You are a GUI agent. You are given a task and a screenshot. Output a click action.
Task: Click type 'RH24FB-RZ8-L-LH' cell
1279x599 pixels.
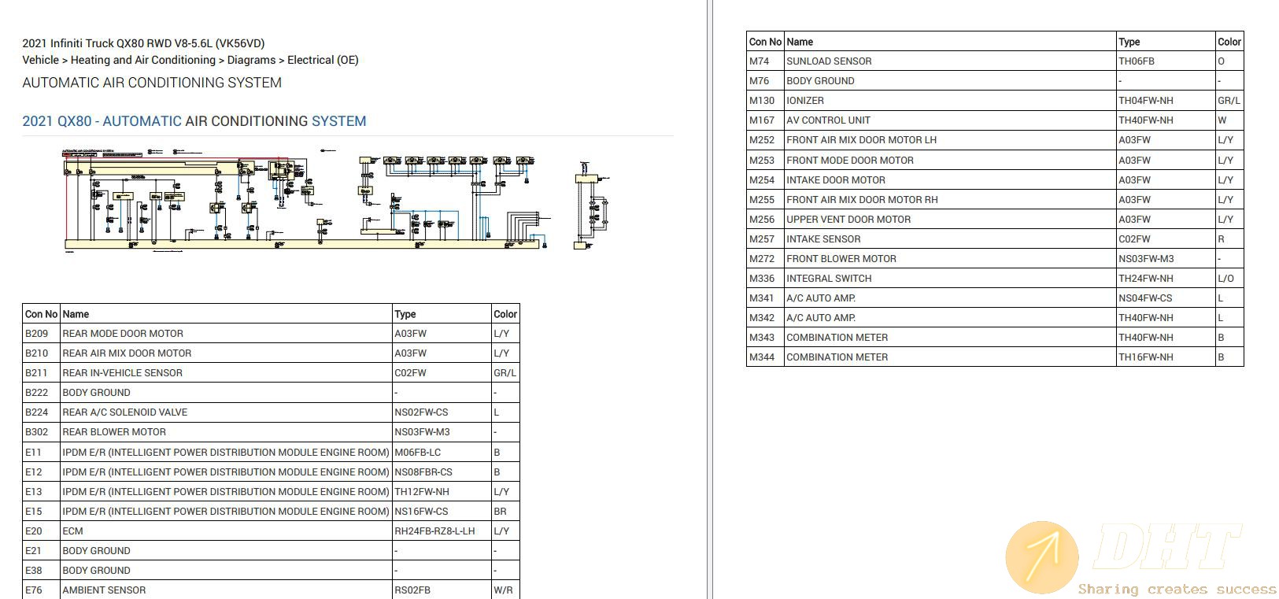(x=442, y=531)
